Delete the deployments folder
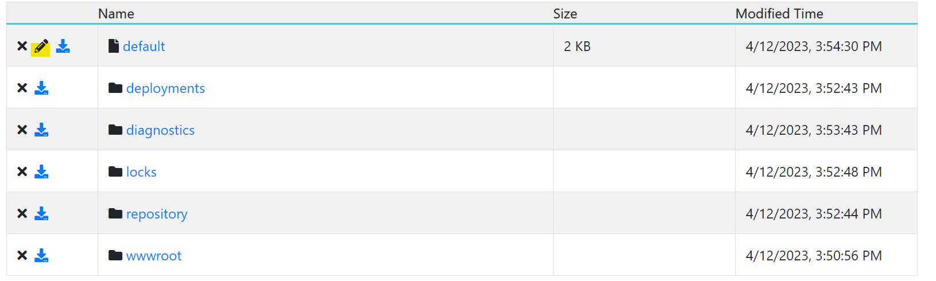Image resolution: width=936 pixels, height=281 pixels. 22,88
